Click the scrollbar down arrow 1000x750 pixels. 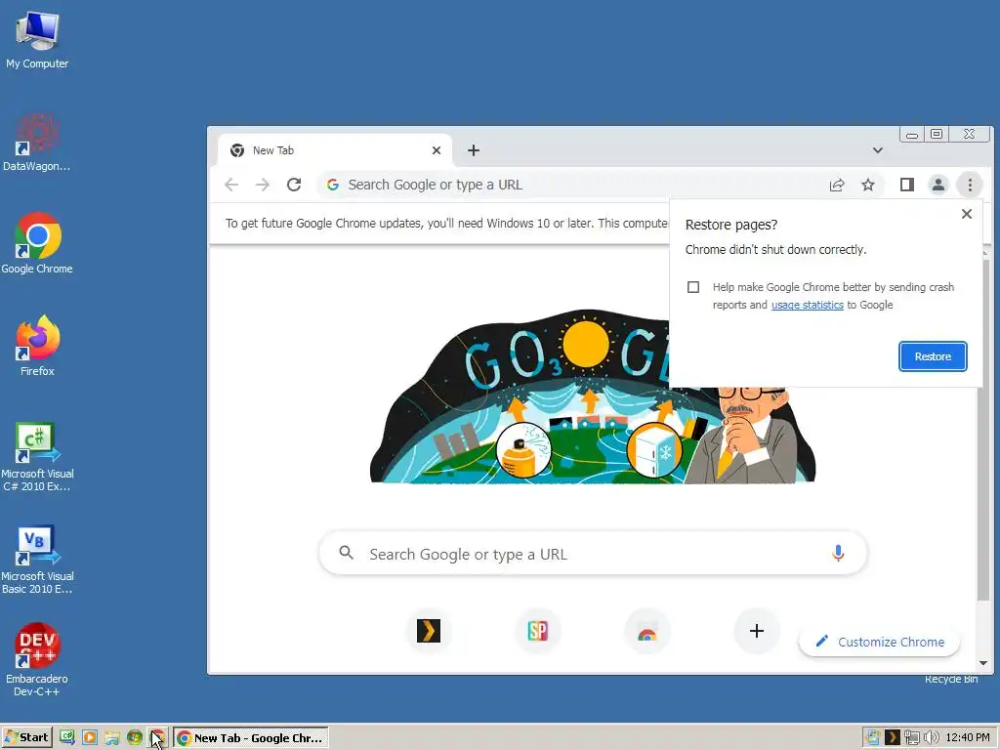982,663
